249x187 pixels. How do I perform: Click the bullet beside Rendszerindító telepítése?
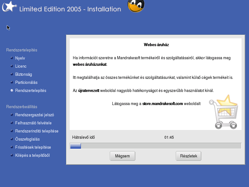(x=12, y=131)
